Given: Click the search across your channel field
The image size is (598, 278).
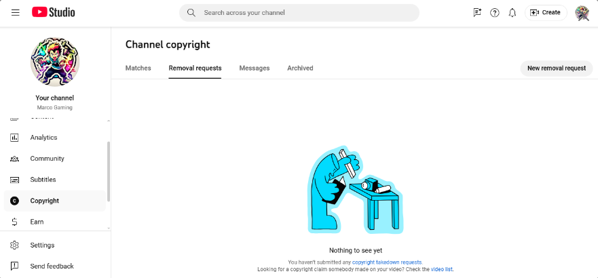Looking at the screenshot, I should coord(299,13).
